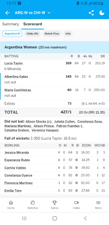Select the Chile (W) innings chip

[32, 34]
